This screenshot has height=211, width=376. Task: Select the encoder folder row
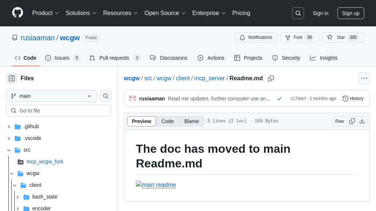coord(59,208)
